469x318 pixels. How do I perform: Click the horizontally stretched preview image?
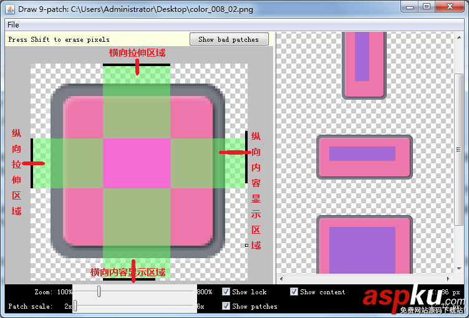click(364, 157)
